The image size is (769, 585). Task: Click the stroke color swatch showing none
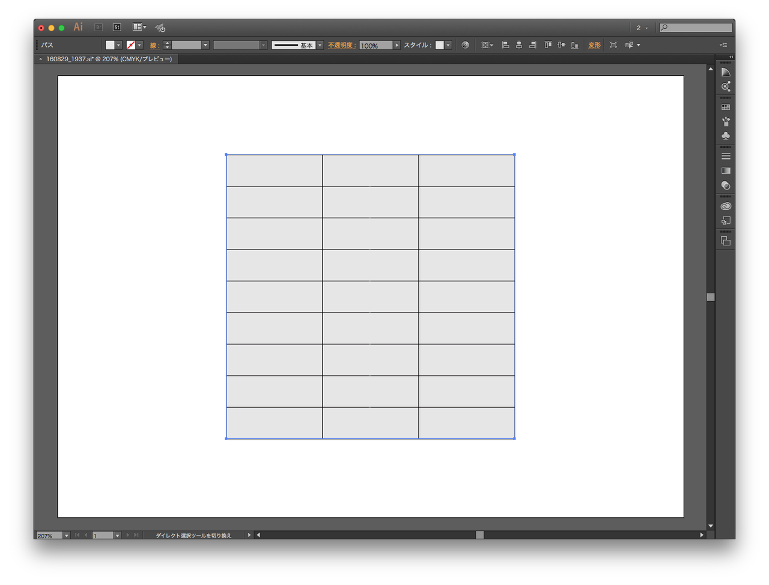coord(131,45)
